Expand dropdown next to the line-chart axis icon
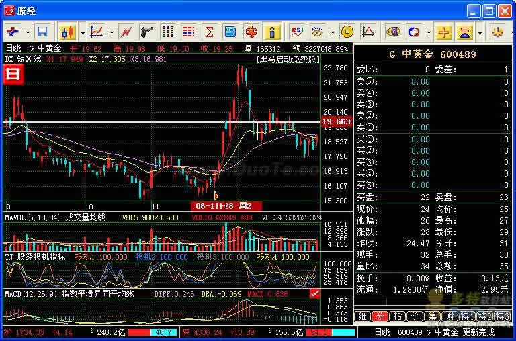 (x=110, y=32)
